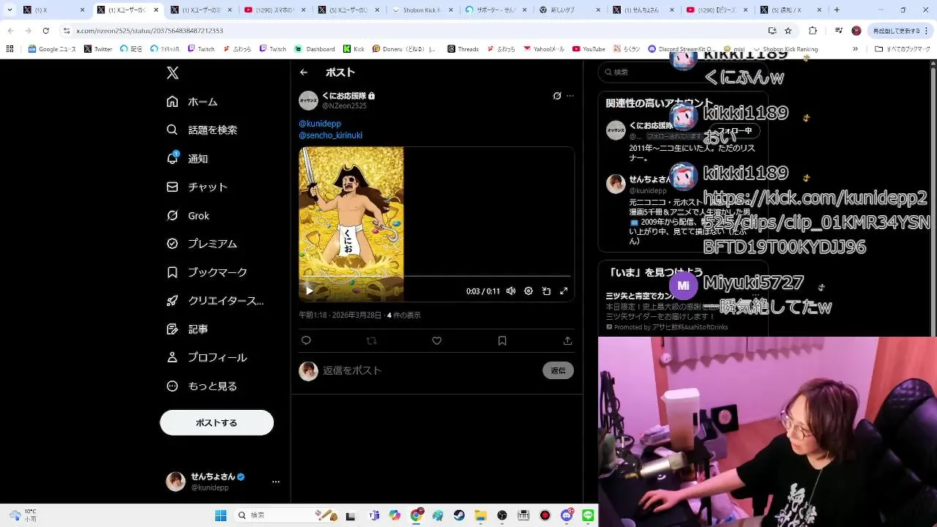Expand もっと見る in the sidebar
This screenshot has height=527, width=937.
(x=201, y=386)
